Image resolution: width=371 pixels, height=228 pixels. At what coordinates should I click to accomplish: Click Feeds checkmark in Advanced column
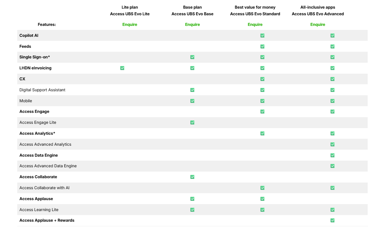332,46
